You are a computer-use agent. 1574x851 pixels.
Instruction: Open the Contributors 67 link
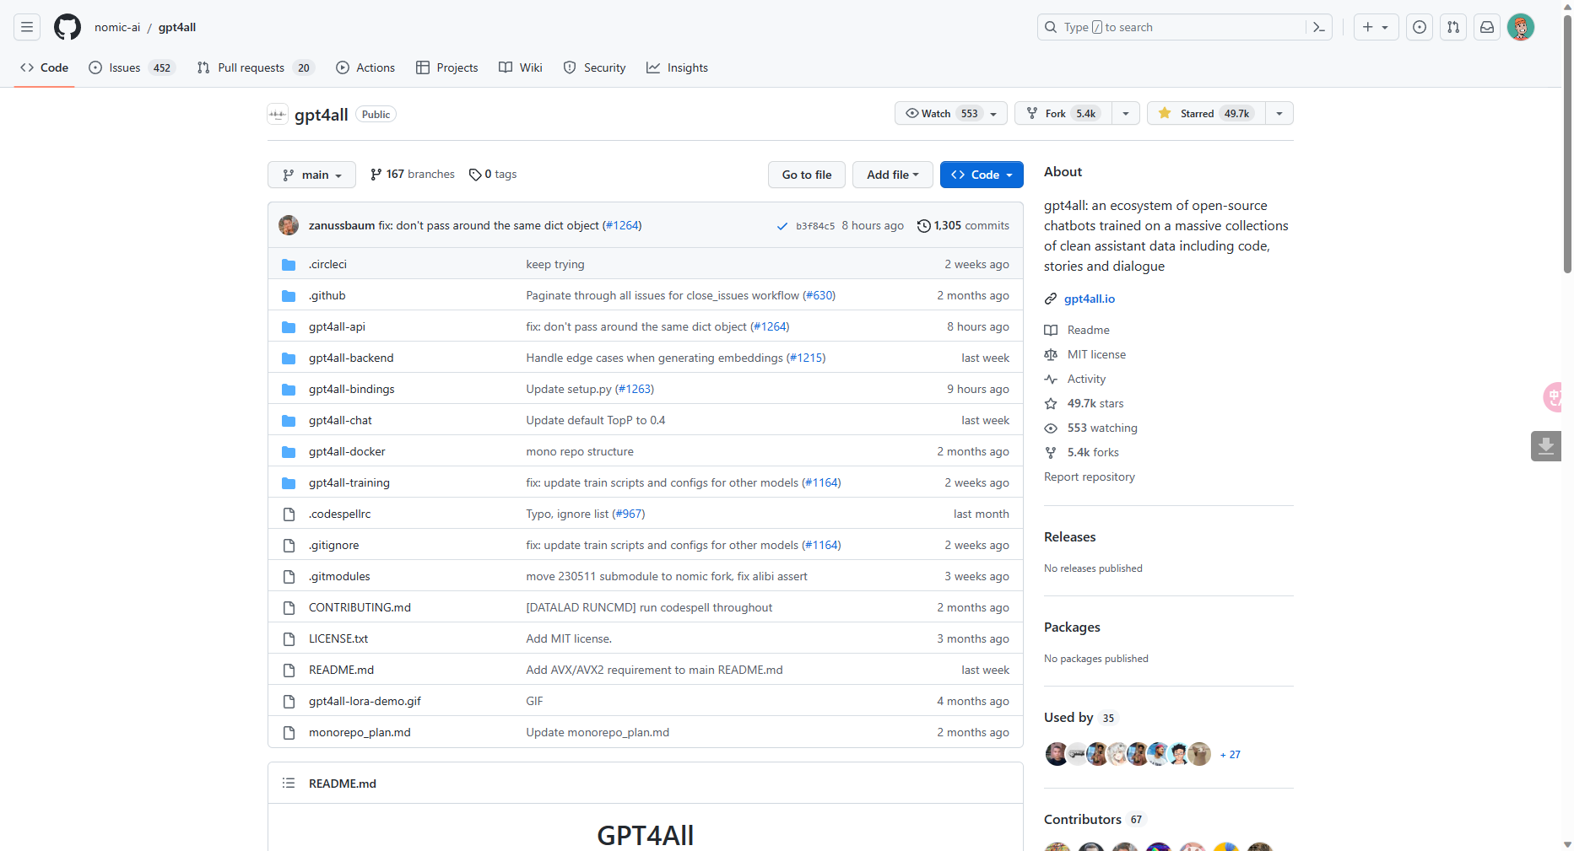click(1094, 820)
